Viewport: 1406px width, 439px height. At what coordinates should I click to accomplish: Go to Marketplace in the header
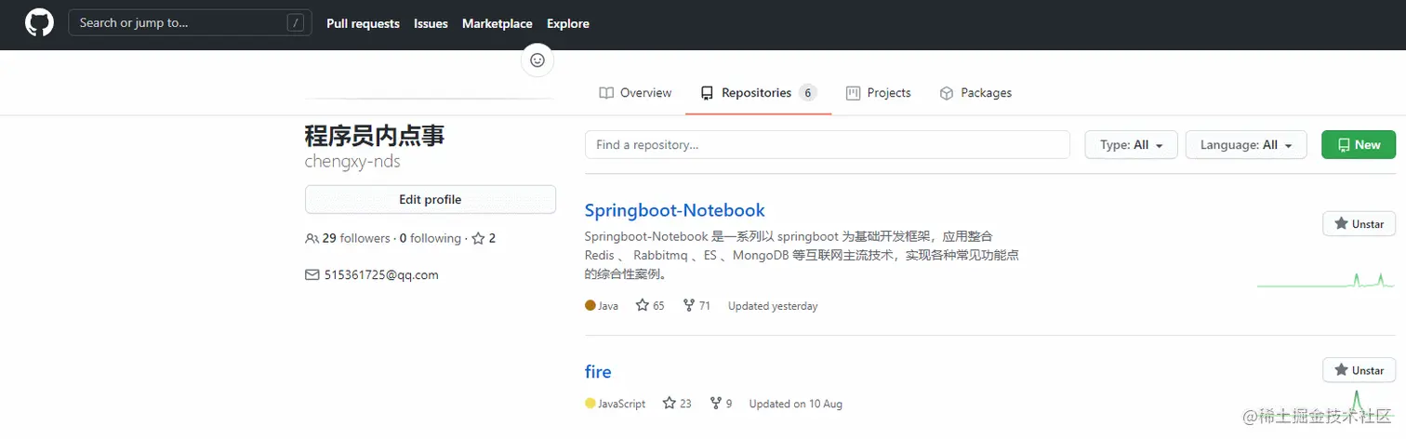(x=497, y=23)
